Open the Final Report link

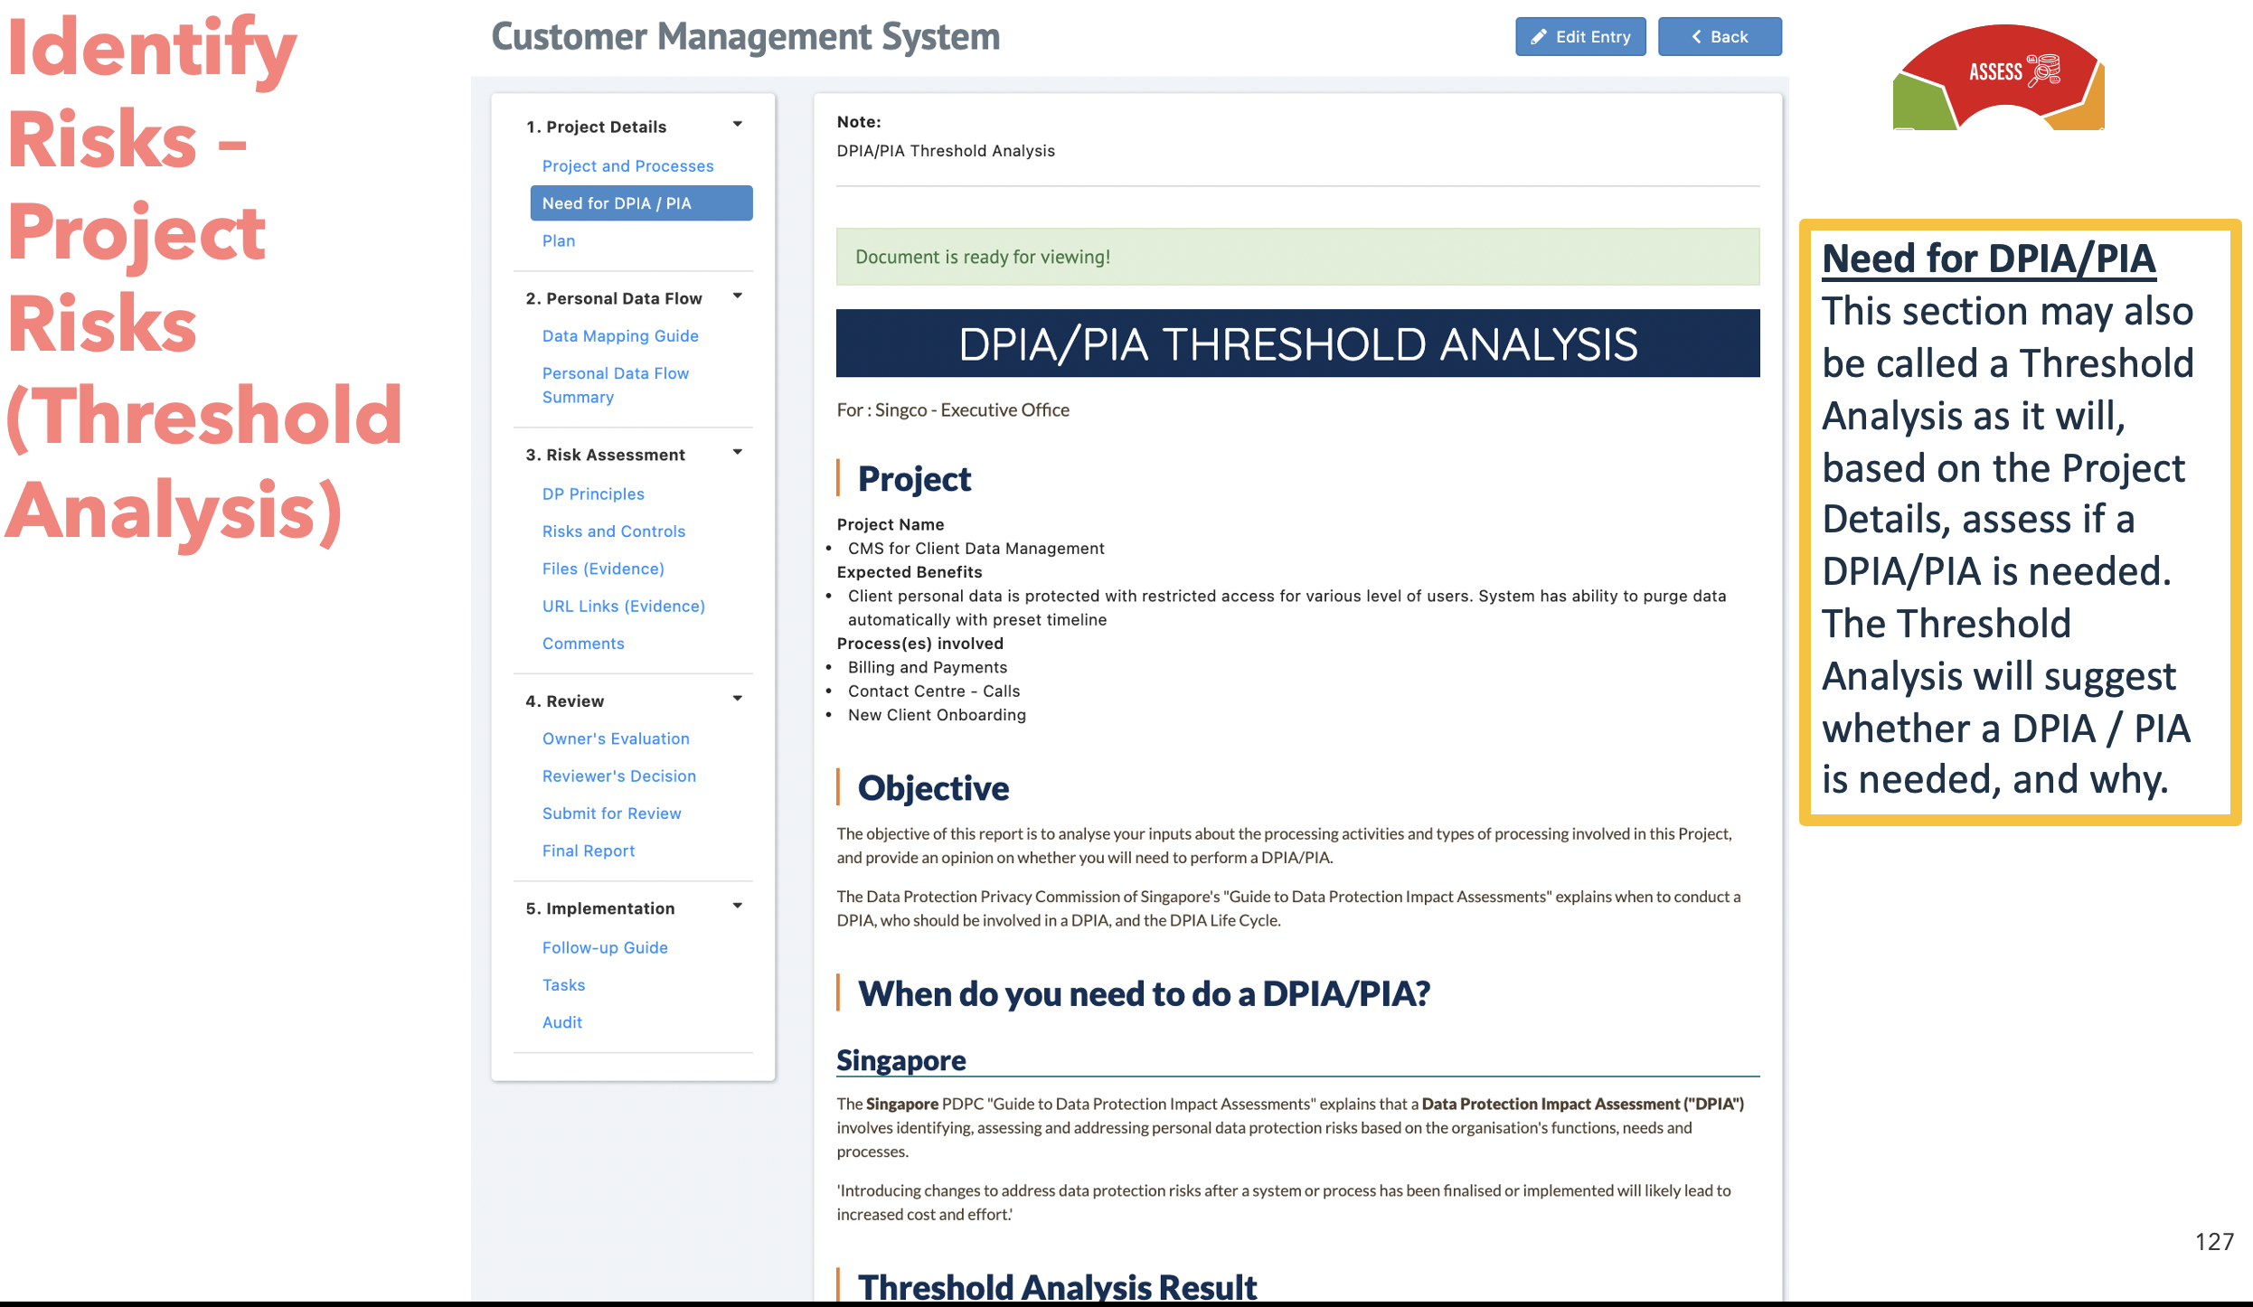[x=588, y=851]
